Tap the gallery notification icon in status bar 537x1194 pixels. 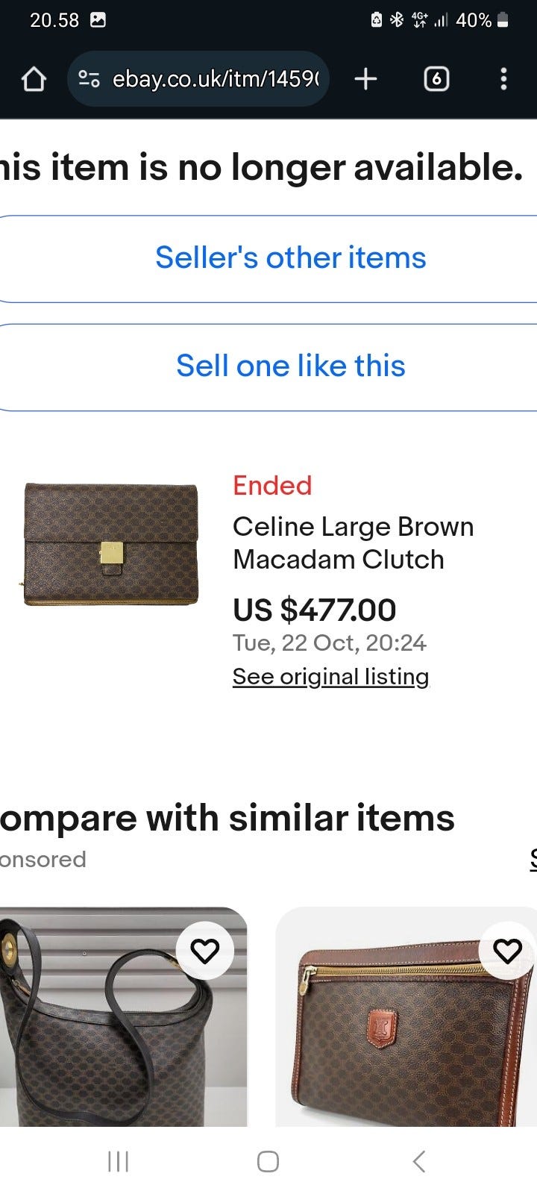pyautogui.click(x=98, y=20)
